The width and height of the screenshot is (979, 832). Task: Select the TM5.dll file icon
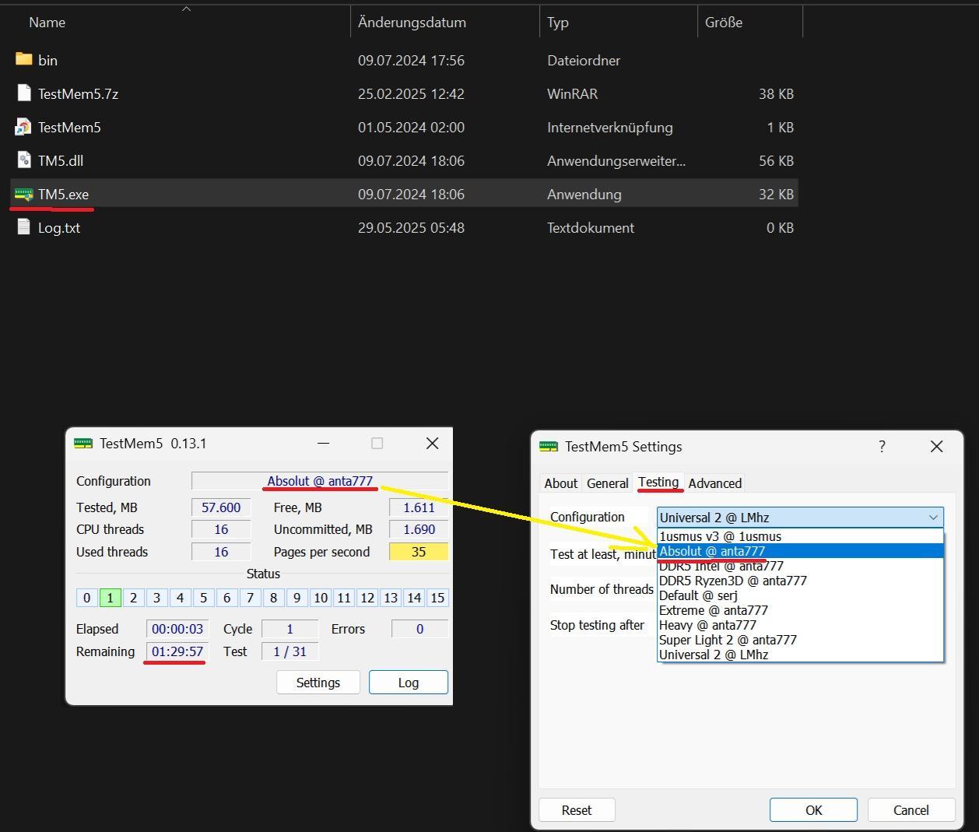24,161
